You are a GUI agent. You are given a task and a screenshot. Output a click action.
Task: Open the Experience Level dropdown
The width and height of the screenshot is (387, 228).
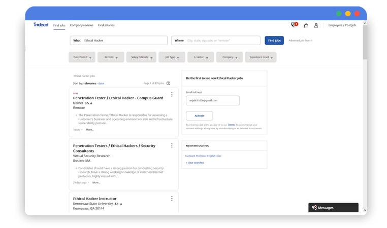click(x=261, y=57)
